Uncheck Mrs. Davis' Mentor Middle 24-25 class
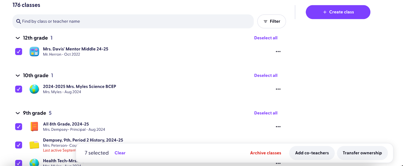The height and width of the screenshot is (166, 403). click(x=19, y=51)
